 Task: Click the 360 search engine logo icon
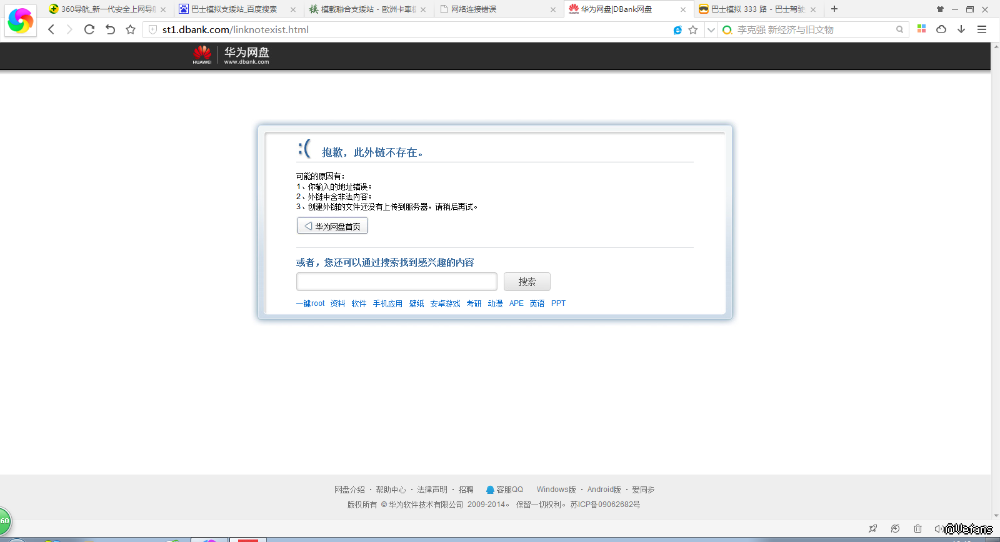tap(727, 30)
